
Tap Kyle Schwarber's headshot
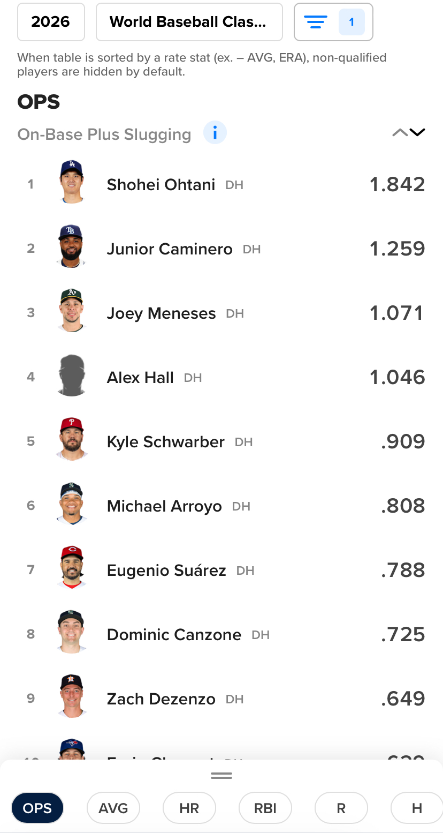point(72,440)
